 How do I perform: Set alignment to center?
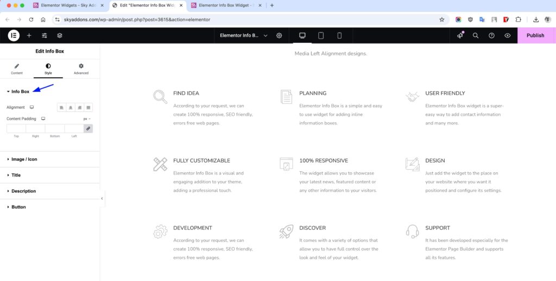[x=71, y=108]
